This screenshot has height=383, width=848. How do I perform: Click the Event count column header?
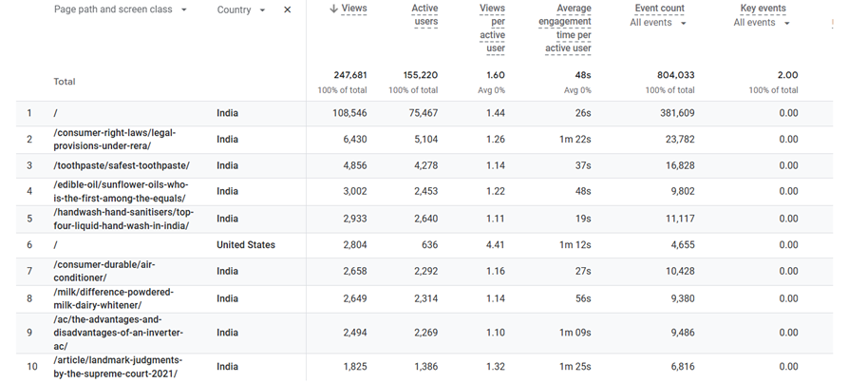coord(659,9)
